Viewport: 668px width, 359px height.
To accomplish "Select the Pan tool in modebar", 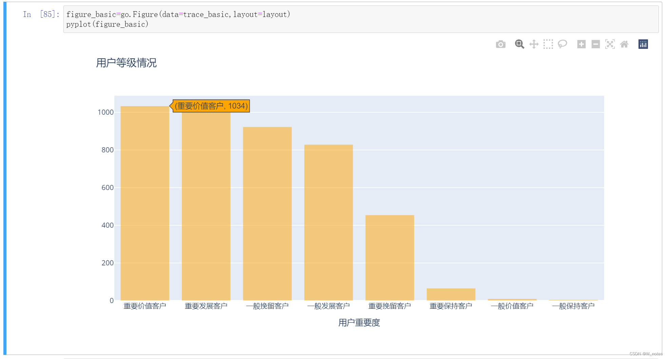I will 534,44.
